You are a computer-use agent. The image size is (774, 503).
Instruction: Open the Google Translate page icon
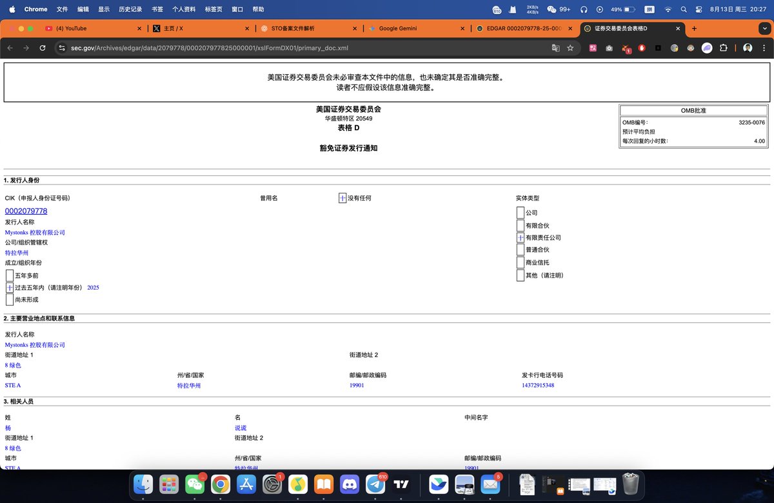click(556, 48)
